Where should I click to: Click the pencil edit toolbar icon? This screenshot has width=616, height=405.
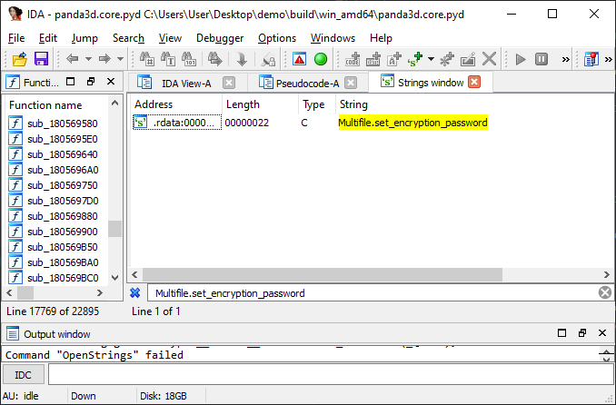(468, 59)
